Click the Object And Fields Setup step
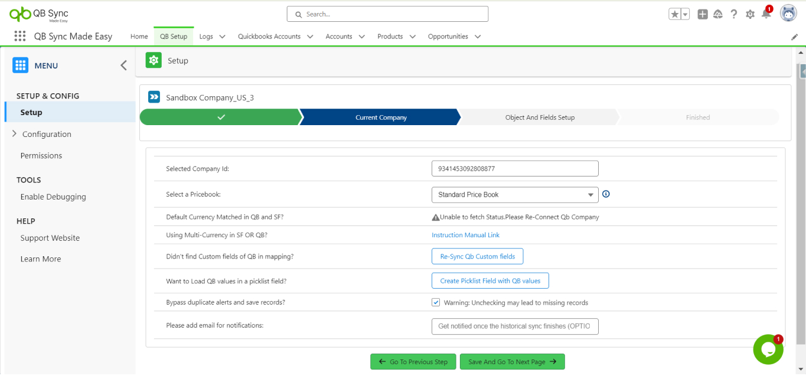806x376 pixels. (x=540, y=117)
